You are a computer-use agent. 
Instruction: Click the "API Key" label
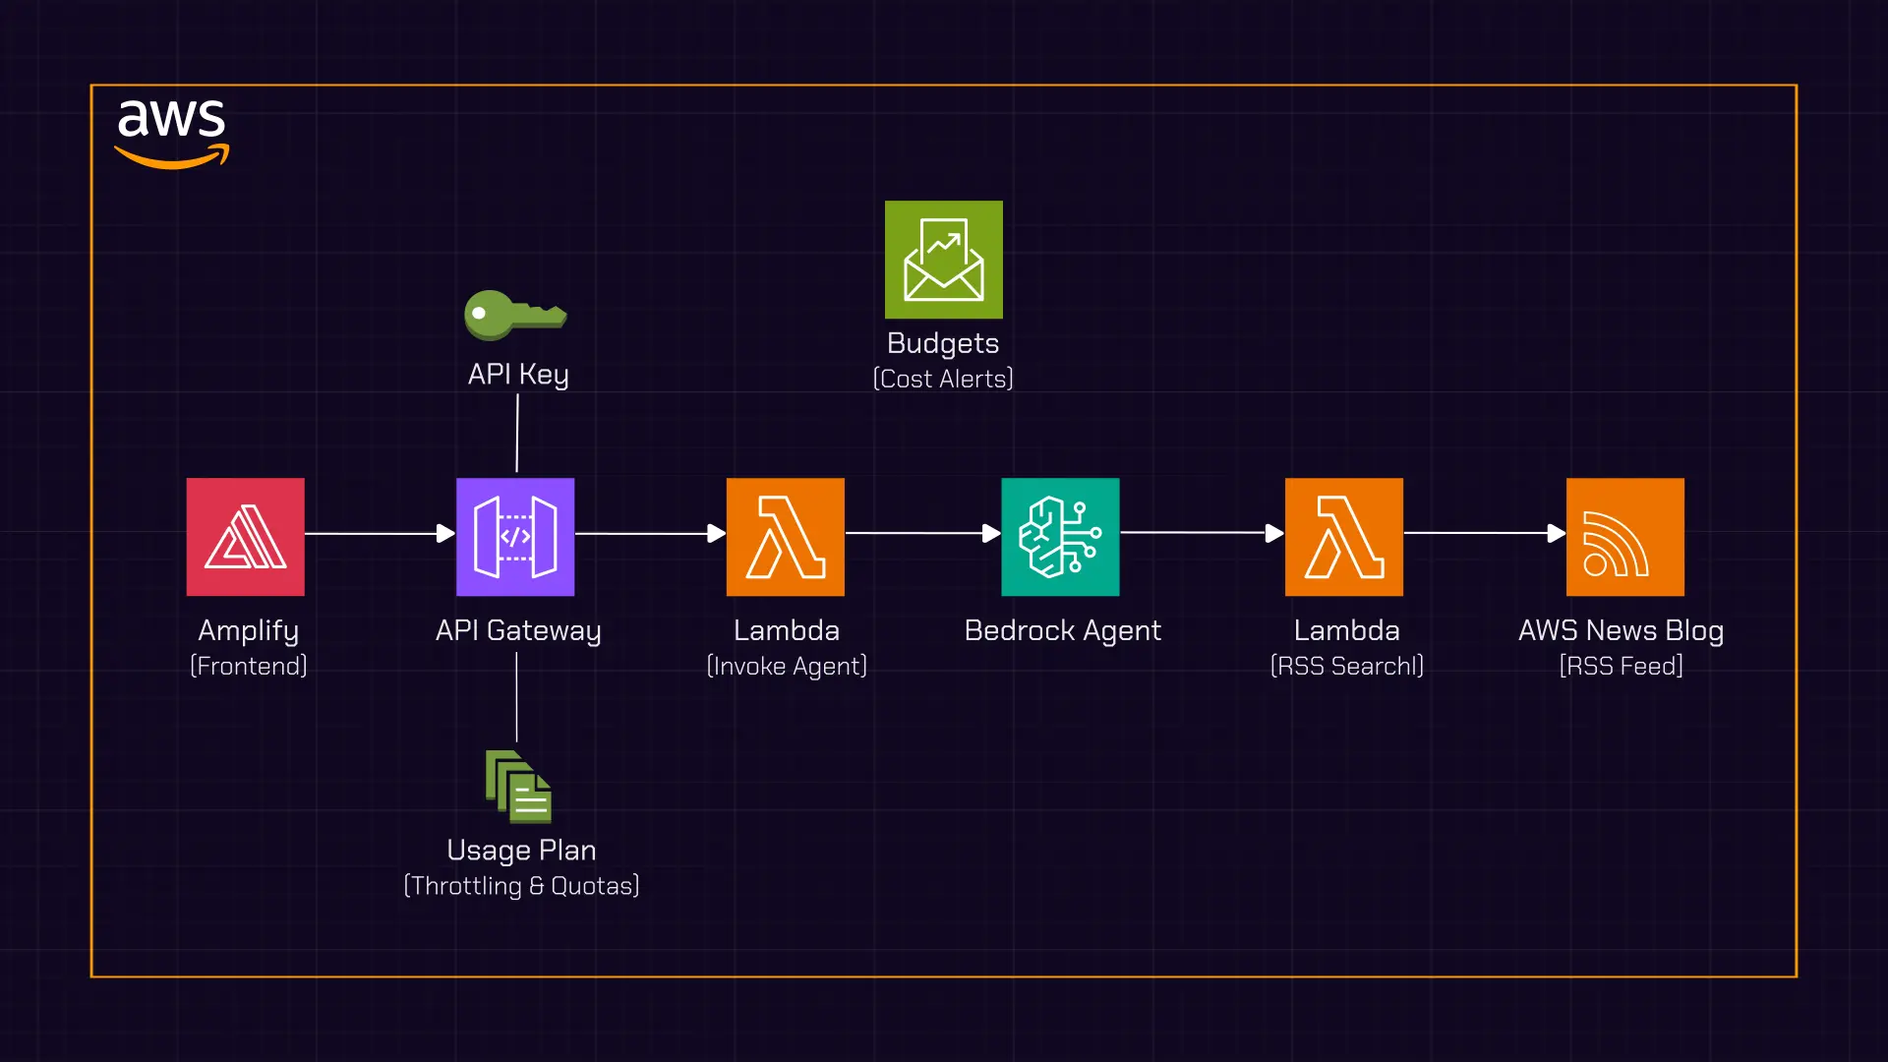coord(518,375)
